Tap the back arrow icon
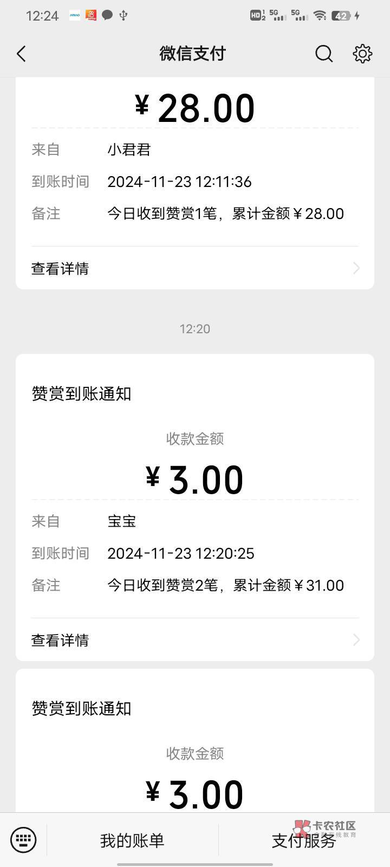The image size is (390, 867). pyautogui.click(x=22, y=54)
